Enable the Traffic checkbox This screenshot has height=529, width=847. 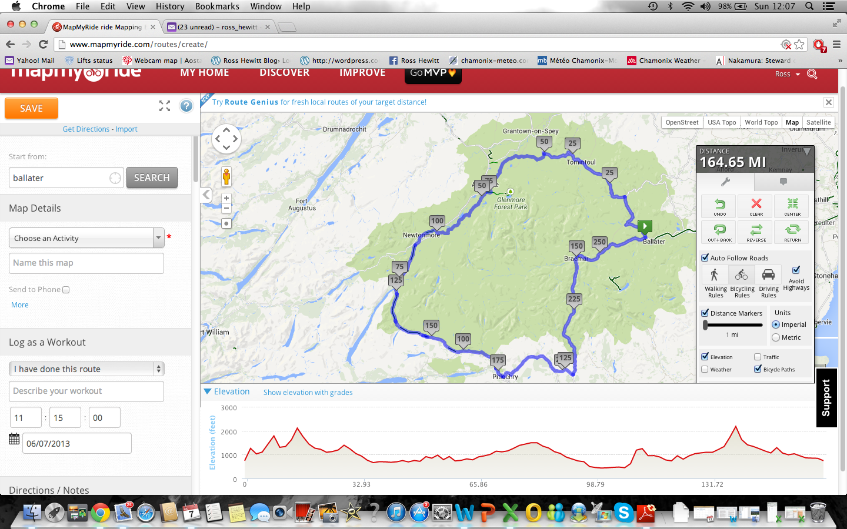758,357
